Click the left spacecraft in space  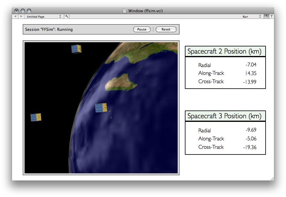click(x=36, y=117)
